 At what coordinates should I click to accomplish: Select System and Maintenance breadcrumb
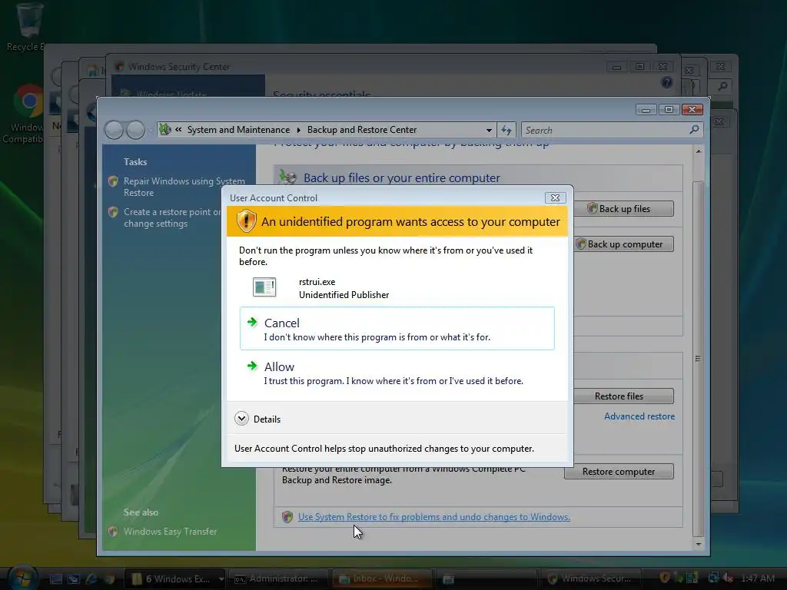[x=238, y=130]
